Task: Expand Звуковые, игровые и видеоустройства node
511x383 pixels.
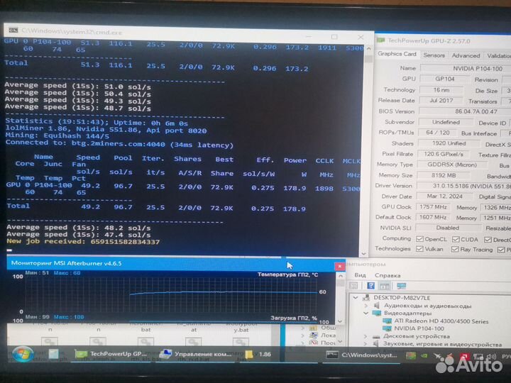Action: coord(366,343)
